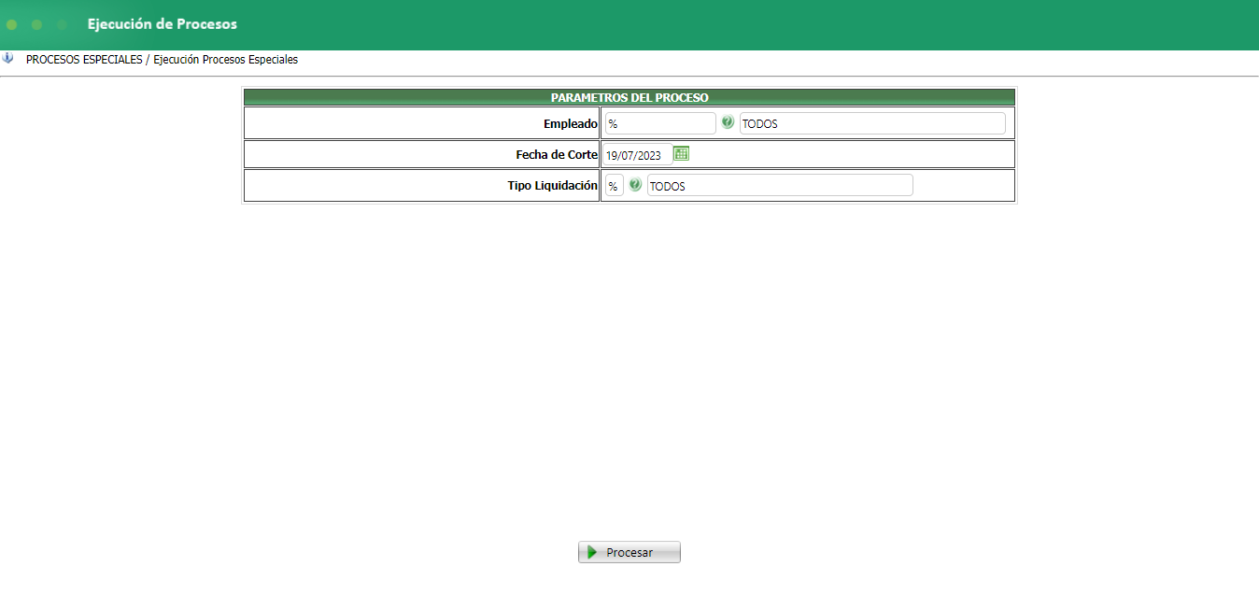1259x595 pixels.
Task: Click the Ejecución de Procesos title
Action: tap(163, 24)
